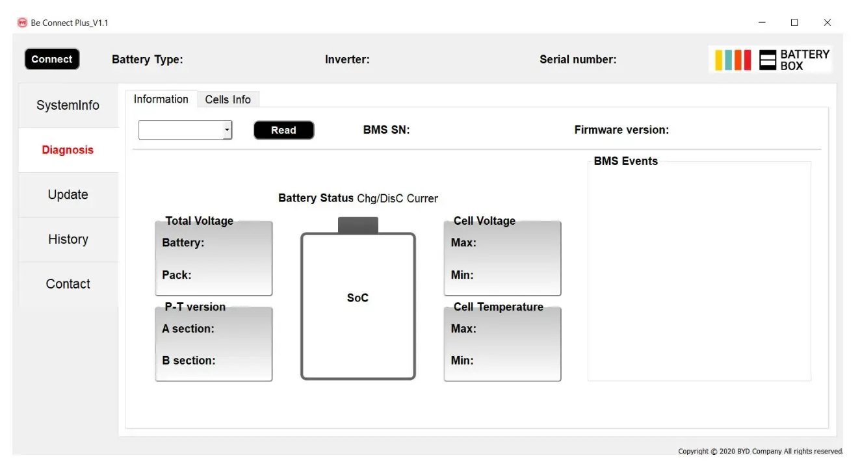Image resolution: width=860 pixels, height=462 pixels.
Task: Click the dropdown arrow next to the empty combo box
Action: pos(227,130)
